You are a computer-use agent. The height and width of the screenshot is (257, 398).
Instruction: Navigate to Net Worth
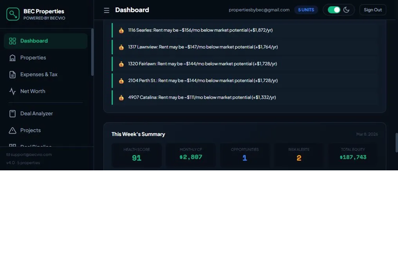point(46,91)
